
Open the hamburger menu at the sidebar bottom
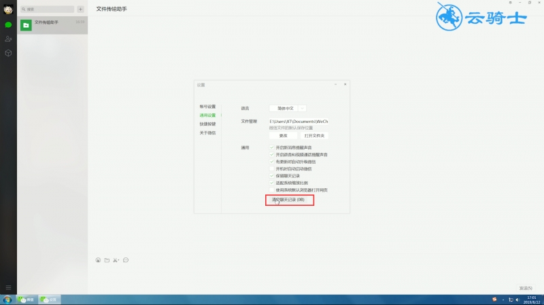point(8,287)
